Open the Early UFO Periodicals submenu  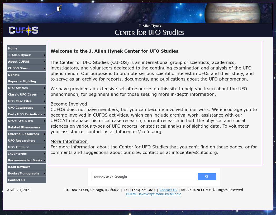[44, 114]
